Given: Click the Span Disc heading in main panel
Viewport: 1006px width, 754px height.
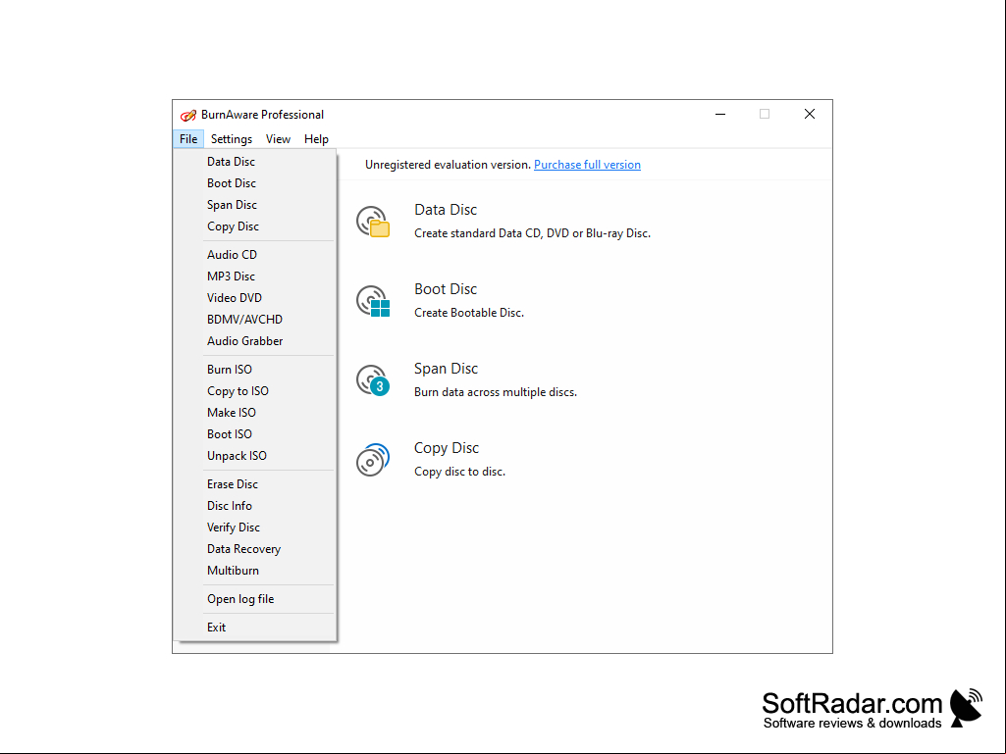Looking at the screenshot, I should (x=446, y=369).
